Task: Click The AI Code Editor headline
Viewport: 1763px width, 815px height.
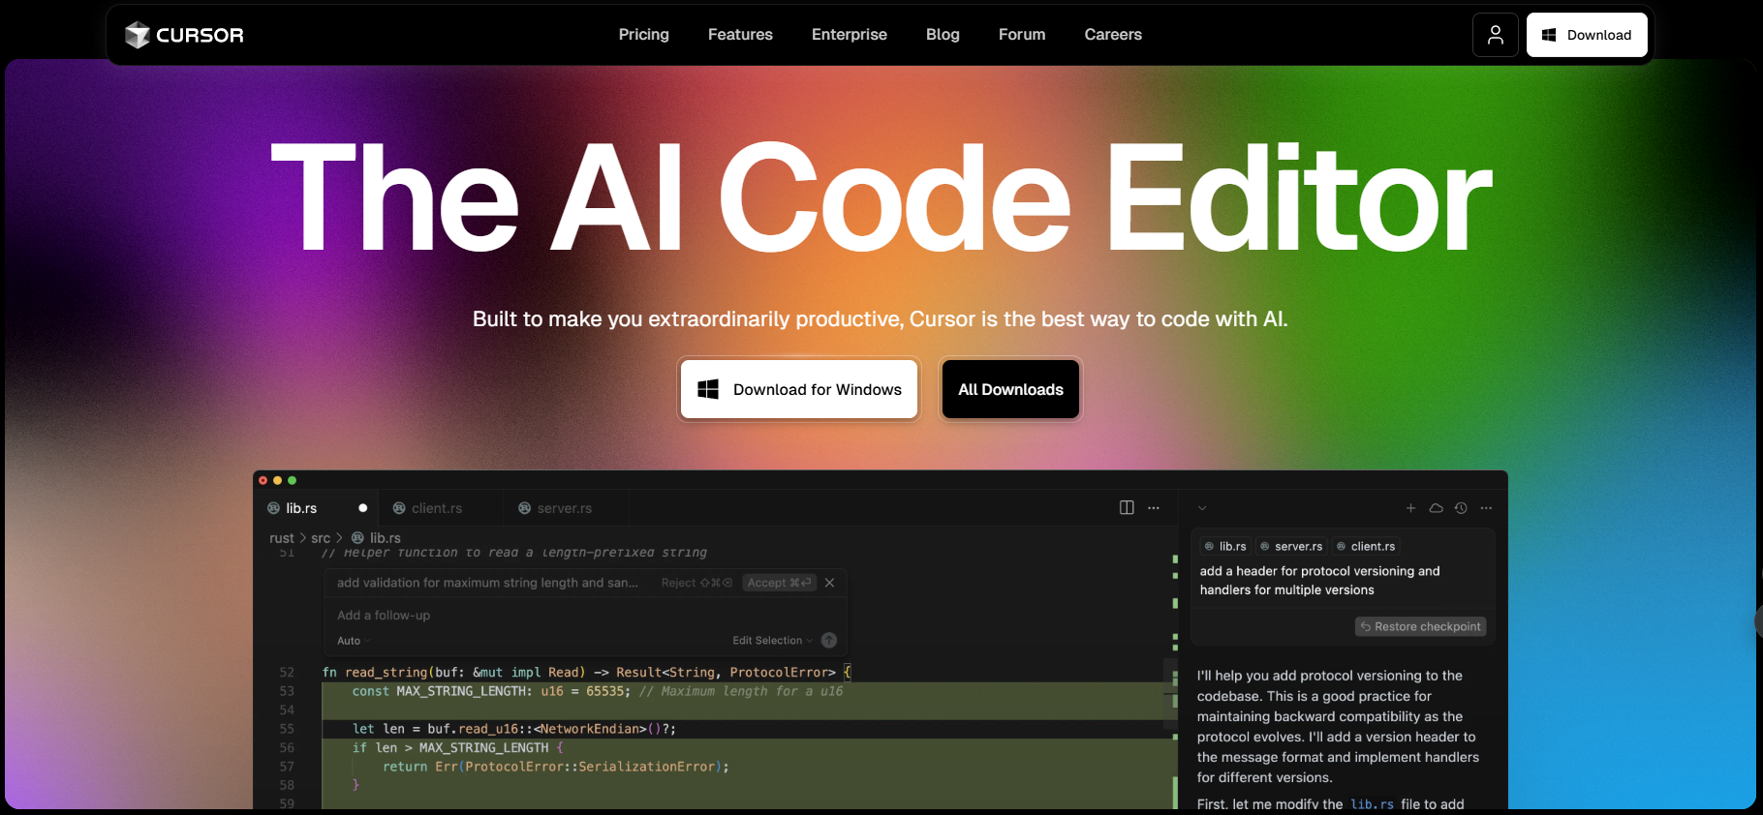Action: [x=881, y=198]
